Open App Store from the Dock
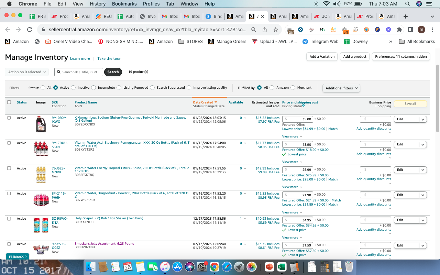440x275 pixels. coord(177,266)
